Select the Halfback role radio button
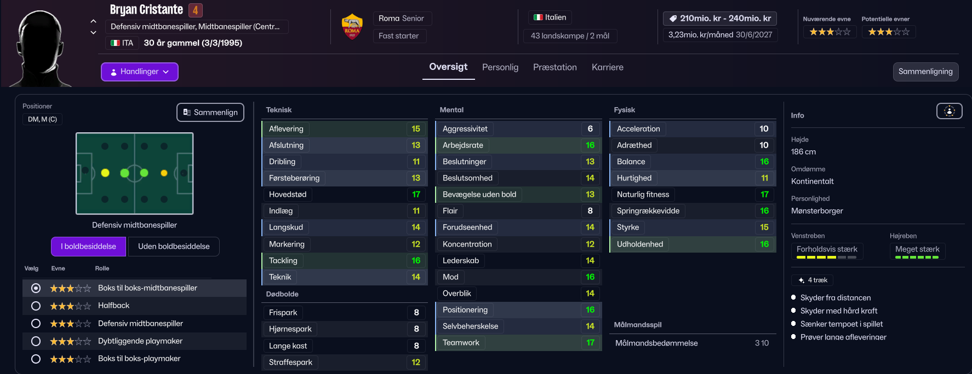The image size is (972, 374). pyautogui.click(x=36, y=306)
